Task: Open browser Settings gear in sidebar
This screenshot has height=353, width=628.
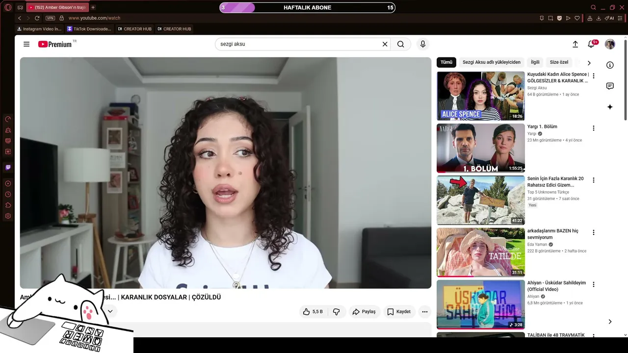Action: coord(8,216)
